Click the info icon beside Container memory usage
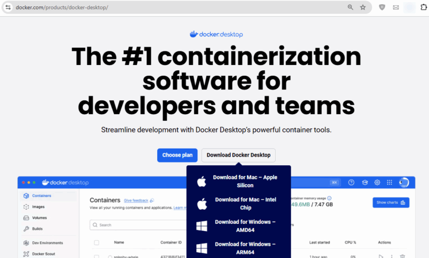The height and width of the screenshot is (258, 429). tap(329, 198)
